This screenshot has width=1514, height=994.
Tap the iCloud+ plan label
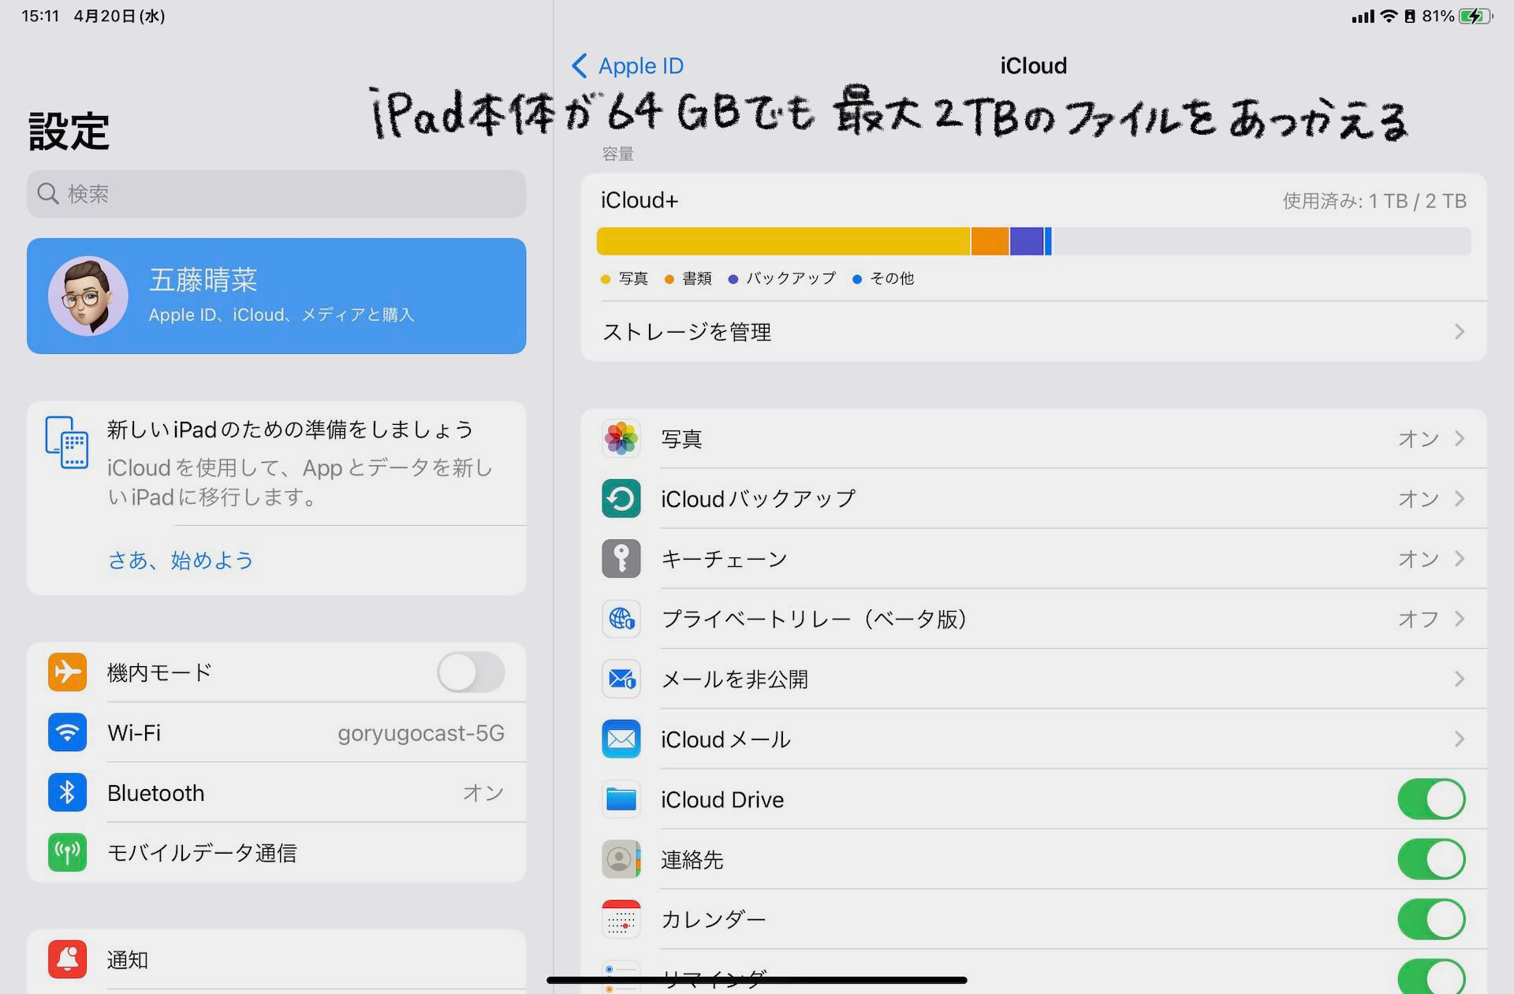(x=640, y=200)
